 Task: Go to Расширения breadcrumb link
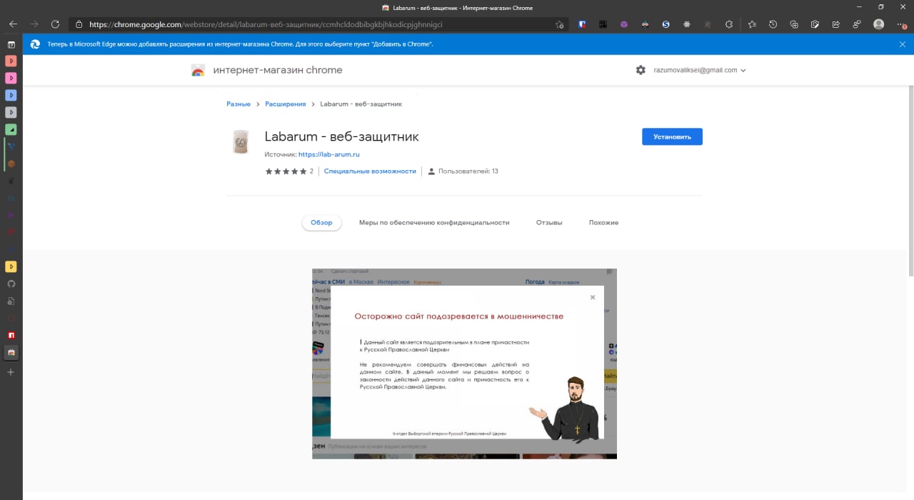[285, 104]
